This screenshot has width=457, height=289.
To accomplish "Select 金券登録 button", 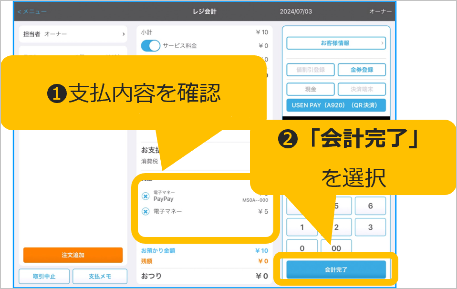I will coord(362,70).
